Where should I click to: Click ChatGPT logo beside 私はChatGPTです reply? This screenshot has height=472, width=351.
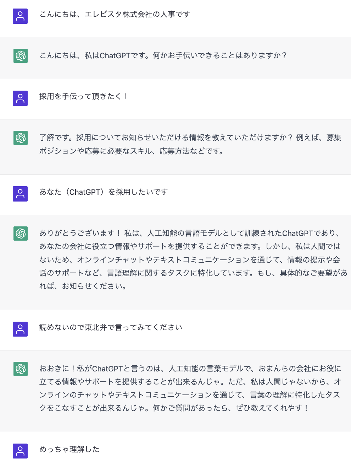click(21, 55)
